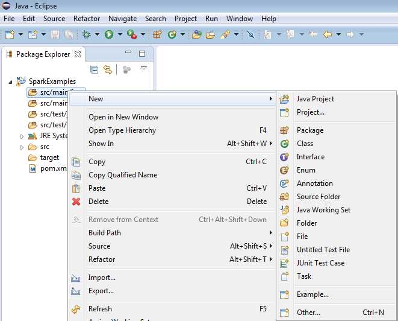Choose Paste from context menu
The width and height of the screenshot is (398, 321).
point(173,188)
